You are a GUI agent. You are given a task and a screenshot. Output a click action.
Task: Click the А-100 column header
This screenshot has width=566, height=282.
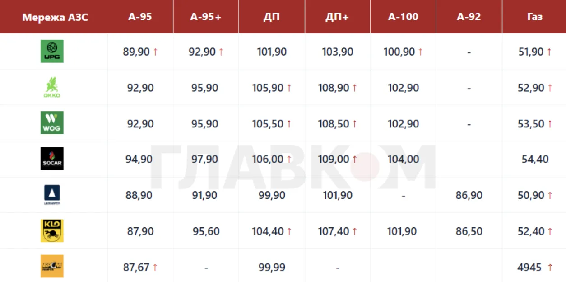pos(403,17)
